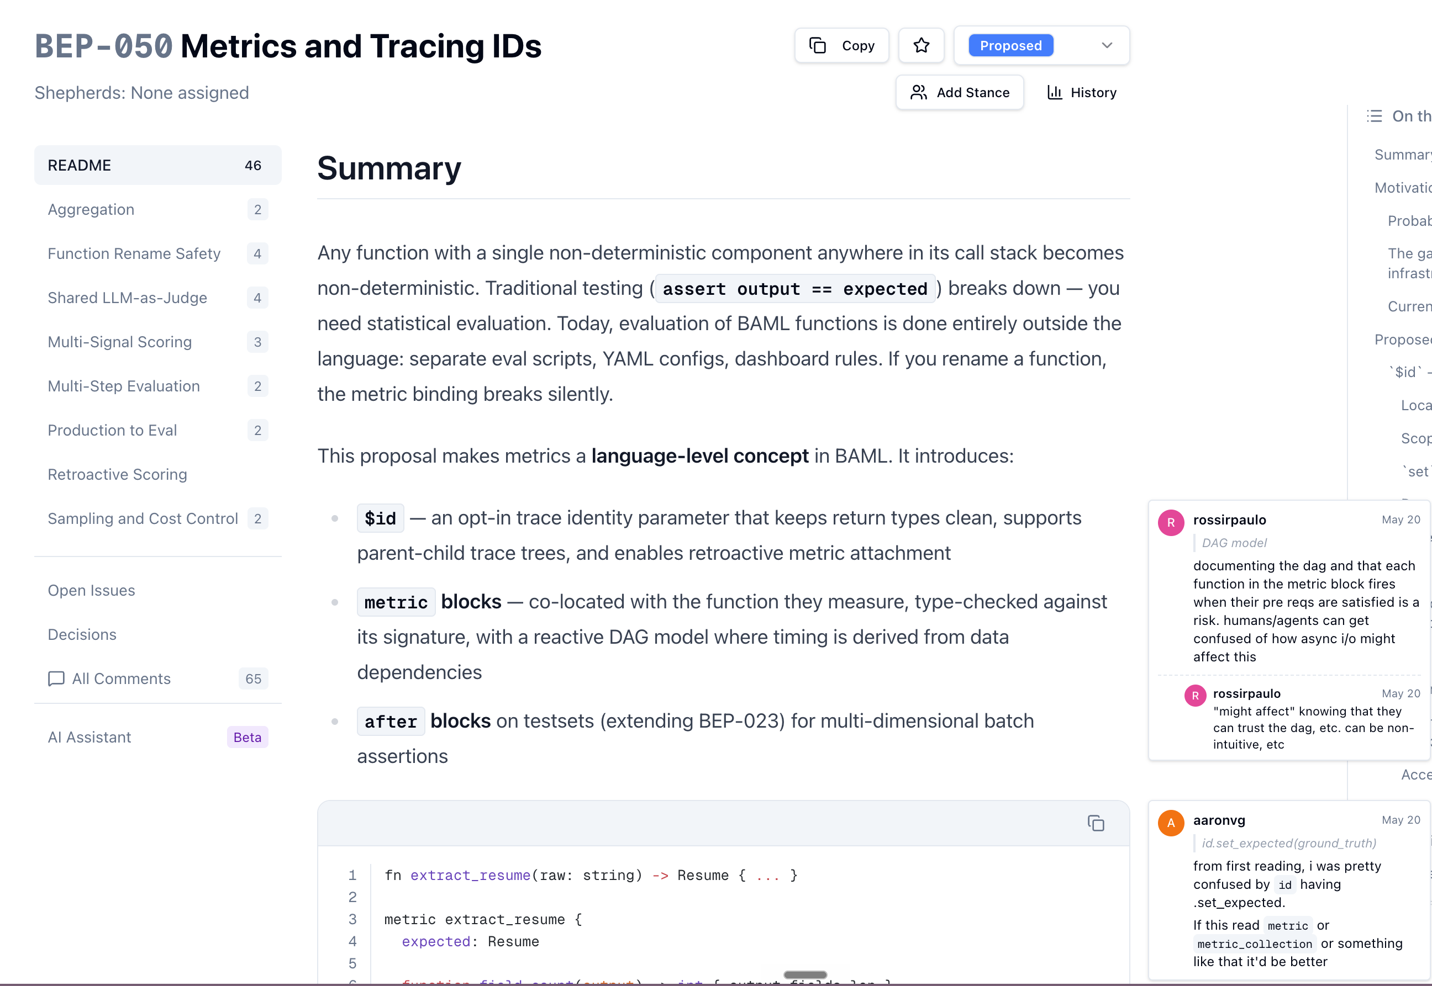Open Multi-Signal Scoring page

pyautogui.click(x=157, y=342)
